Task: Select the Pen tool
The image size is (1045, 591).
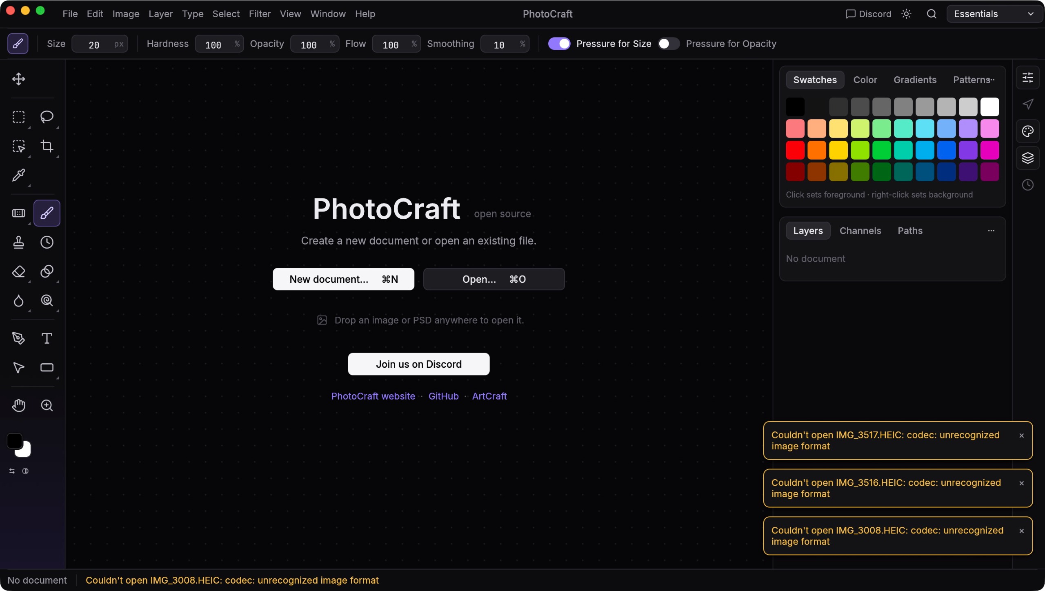Action: (18, 338)
